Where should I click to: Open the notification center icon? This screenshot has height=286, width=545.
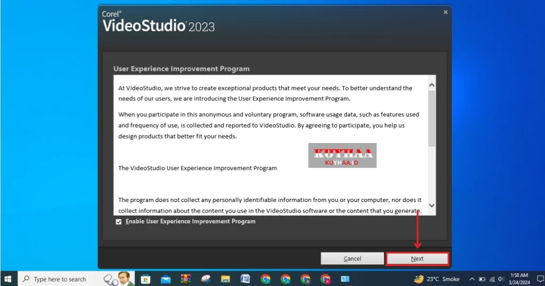point(540,279)
